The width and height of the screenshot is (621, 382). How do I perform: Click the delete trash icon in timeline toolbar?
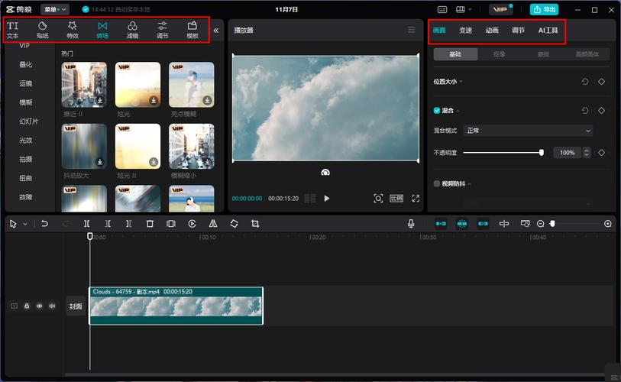(x=150, y=224)
